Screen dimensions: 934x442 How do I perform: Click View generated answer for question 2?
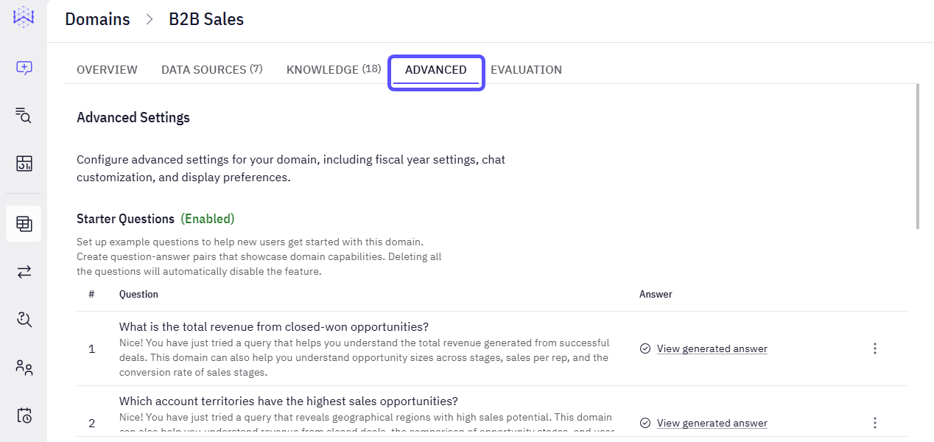[712, 423]
